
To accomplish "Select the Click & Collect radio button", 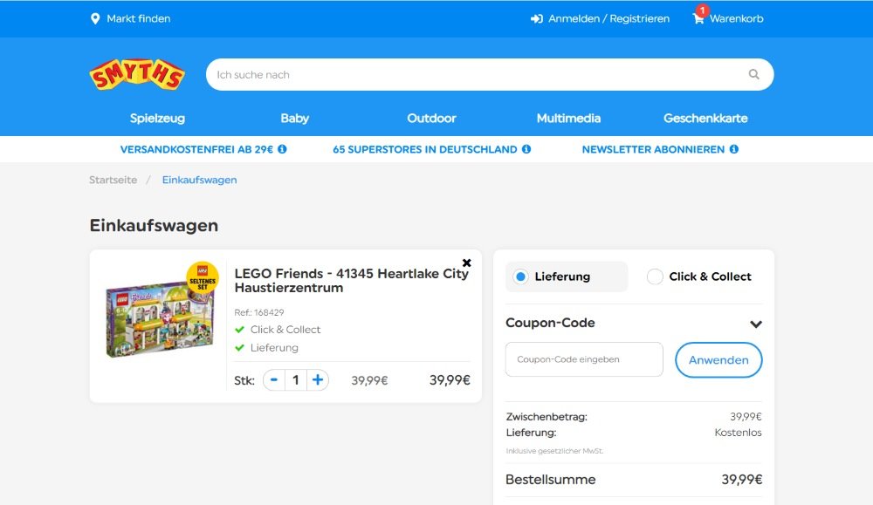I will click(655, 276).
